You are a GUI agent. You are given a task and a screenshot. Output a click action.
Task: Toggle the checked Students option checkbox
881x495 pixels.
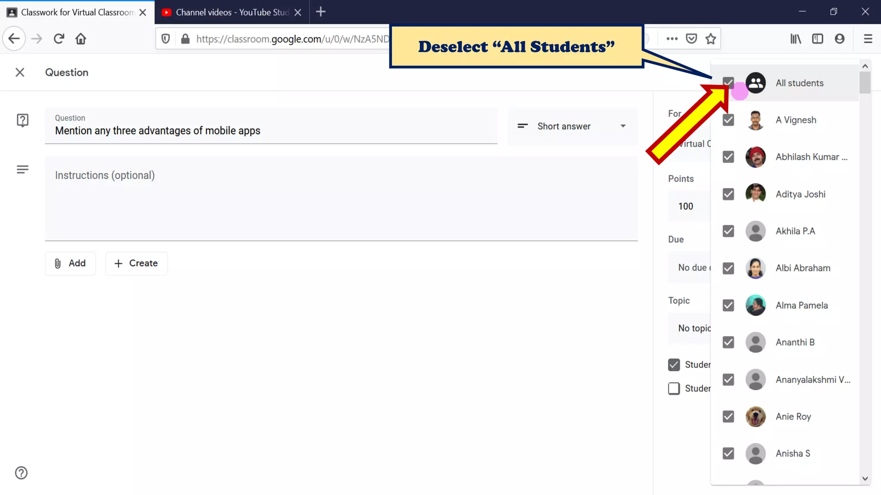point(674,365)
